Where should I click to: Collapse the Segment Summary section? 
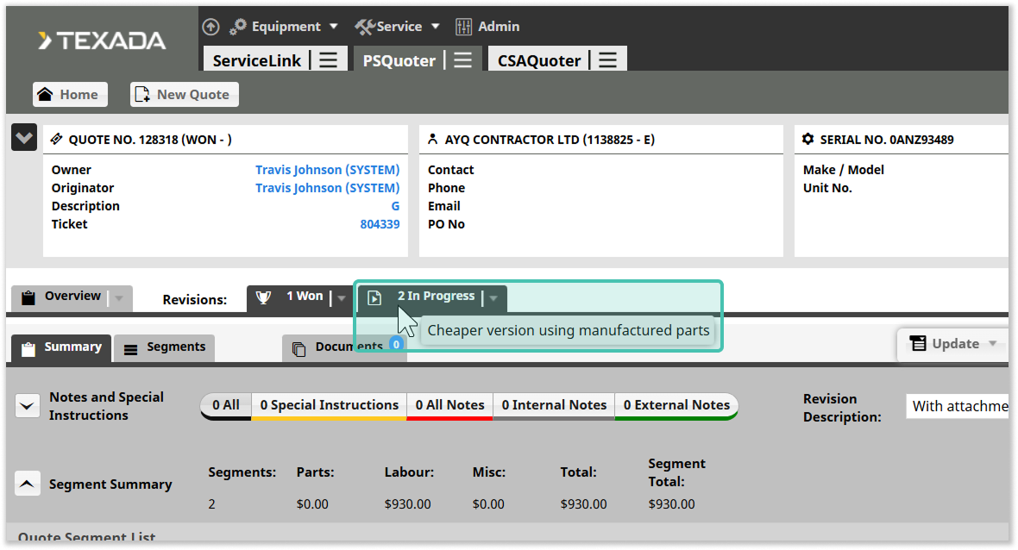[28, 484]
